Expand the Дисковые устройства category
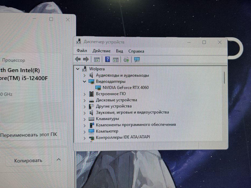Screen dimensions: 251x188 pos(84,100)
